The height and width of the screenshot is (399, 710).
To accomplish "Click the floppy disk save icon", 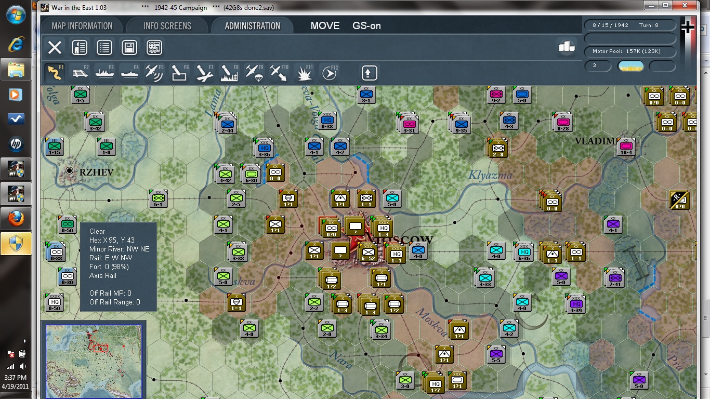I will pos(129,48).
